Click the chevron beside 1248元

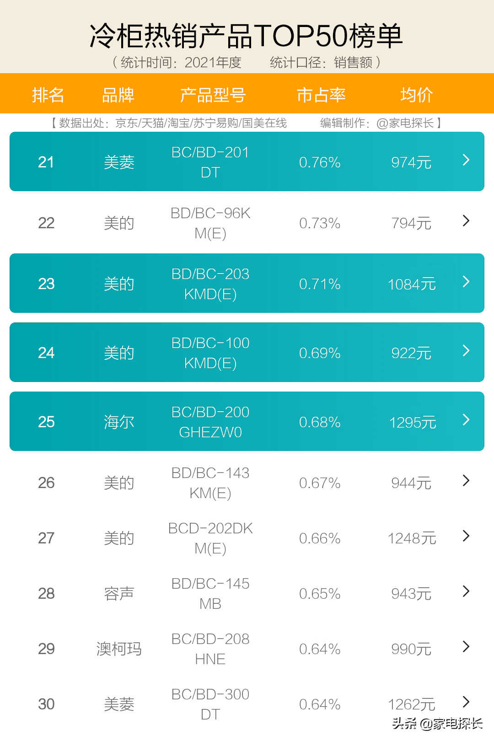pos(466,536)
